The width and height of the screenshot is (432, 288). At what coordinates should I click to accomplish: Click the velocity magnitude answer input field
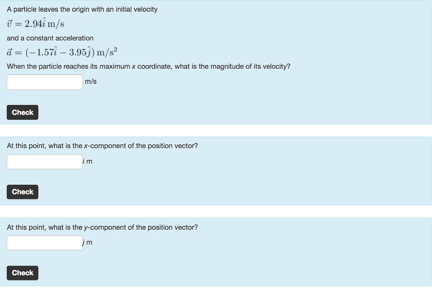44,82
